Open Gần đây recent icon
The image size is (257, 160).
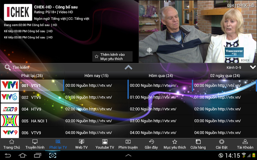[151, 141]
